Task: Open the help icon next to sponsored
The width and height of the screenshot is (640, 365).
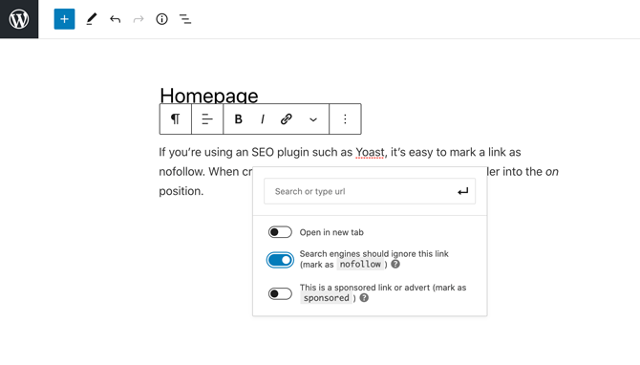Action: (364, 298)
